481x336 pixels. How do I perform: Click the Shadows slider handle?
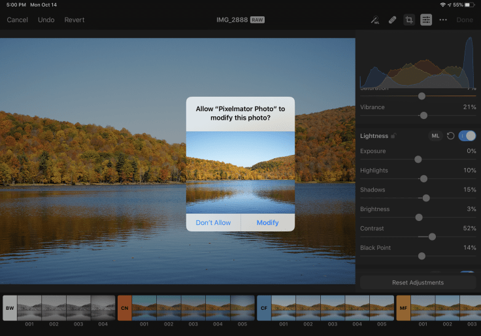[426, 198]
